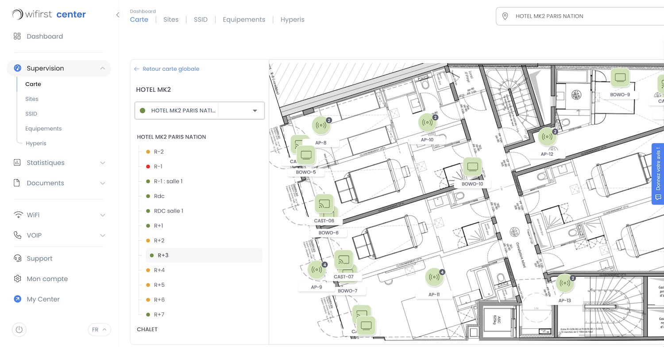Select floor R-2 in the tree
This screenshot has width=664, height=347.
pos(159,152)
